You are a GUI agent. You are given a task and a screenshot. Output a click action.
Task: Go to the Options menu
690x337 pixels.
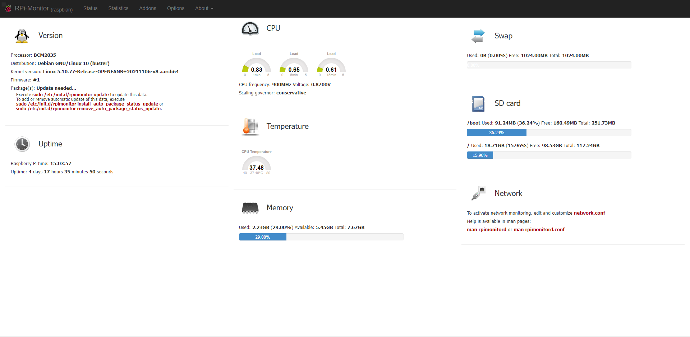tap(176, 8)
